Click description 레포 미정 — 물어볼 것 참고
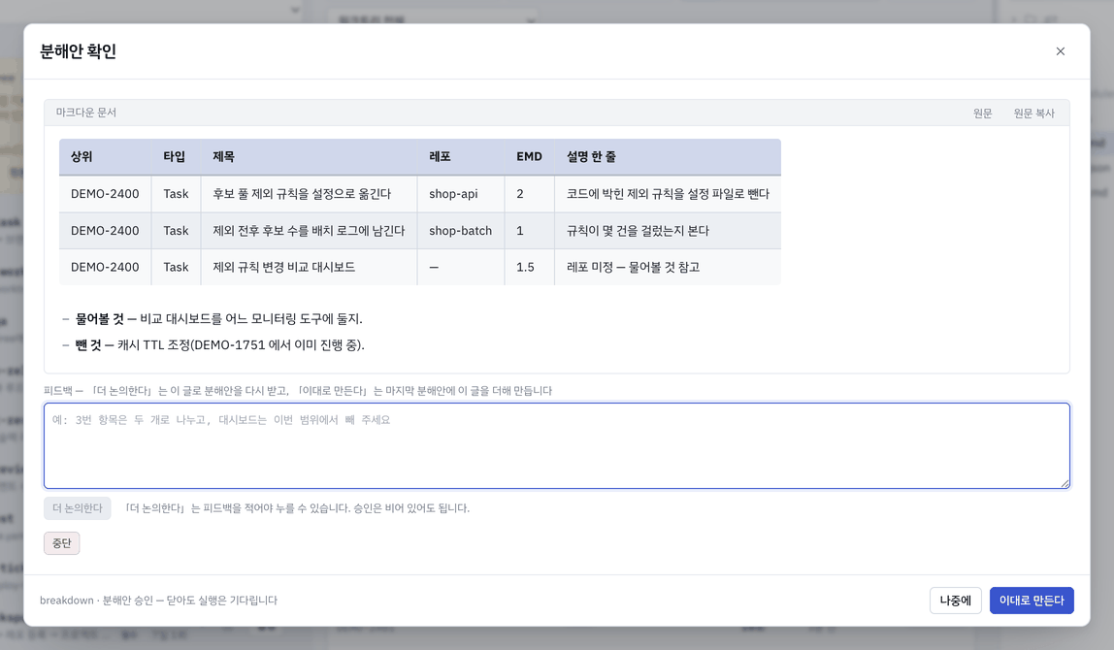This screenshot has width=1114, height=650. [x=633, y=267]
